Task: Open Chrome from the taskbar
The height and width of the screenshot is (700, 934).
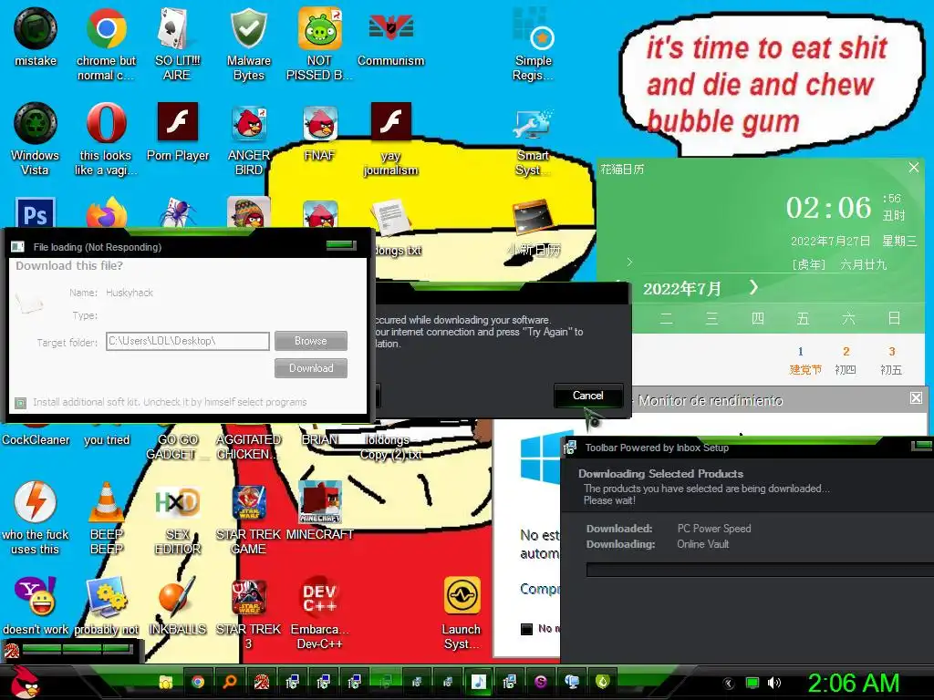Action: pyautogui.click(x=198, y=682)
